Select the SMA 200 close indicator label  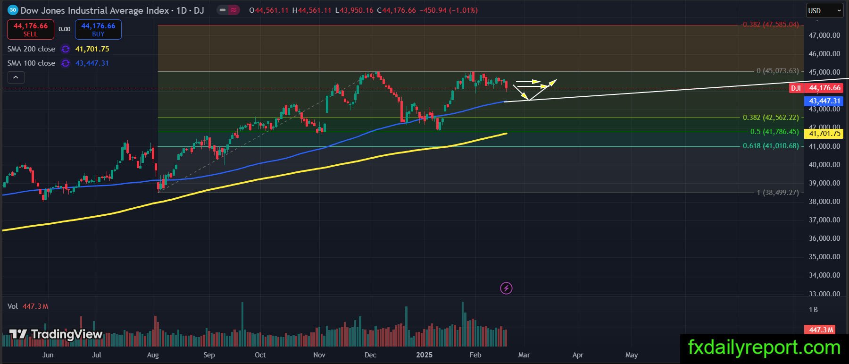(x=31, y=49)
